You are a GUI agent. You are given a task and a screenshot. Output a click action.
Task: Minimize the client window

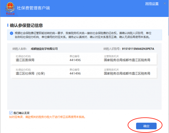[x=164, y=4]
